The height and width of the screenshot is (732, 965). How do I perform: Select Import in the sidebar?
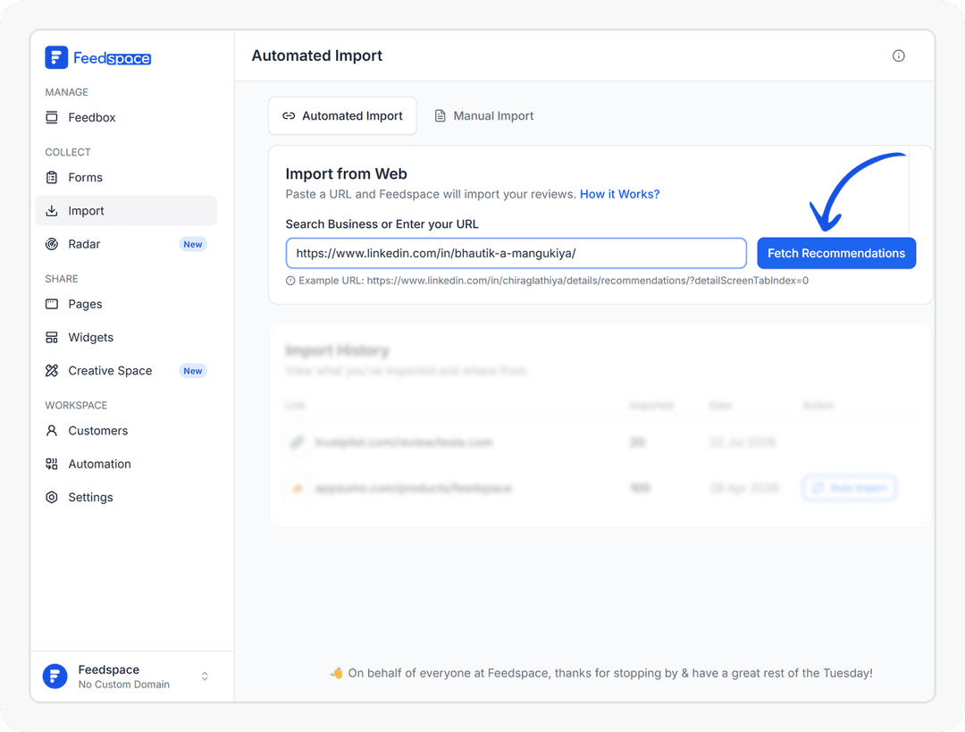point(126,211)
